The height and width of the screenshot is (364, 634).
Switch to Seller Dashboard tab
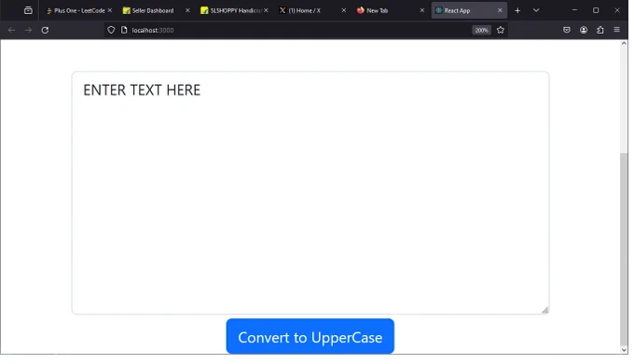(x=154, y=10)
